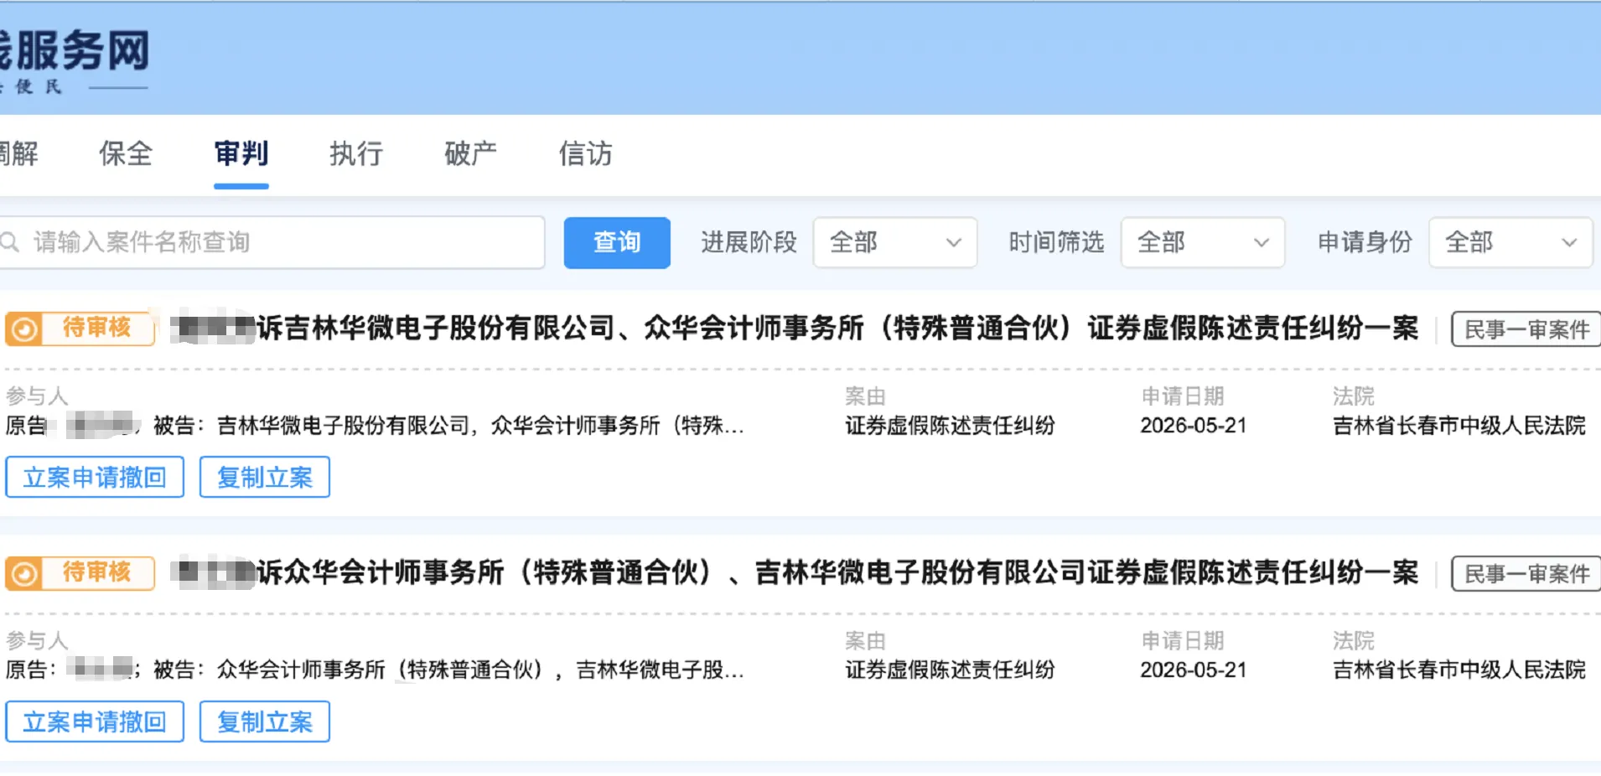Click 复制立案 for the 诉吉林华微电子 case
This screenshot has width=1601, height=776.
point(265,477)
